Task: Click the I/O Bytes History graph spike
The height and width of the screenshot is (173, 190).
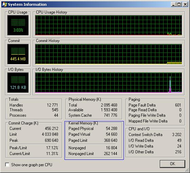Action: [x=170, y=84]
